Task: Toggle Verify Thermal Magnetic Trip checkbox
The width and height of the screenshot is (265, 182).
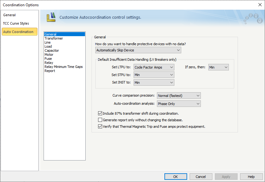Action: point(100,127)
